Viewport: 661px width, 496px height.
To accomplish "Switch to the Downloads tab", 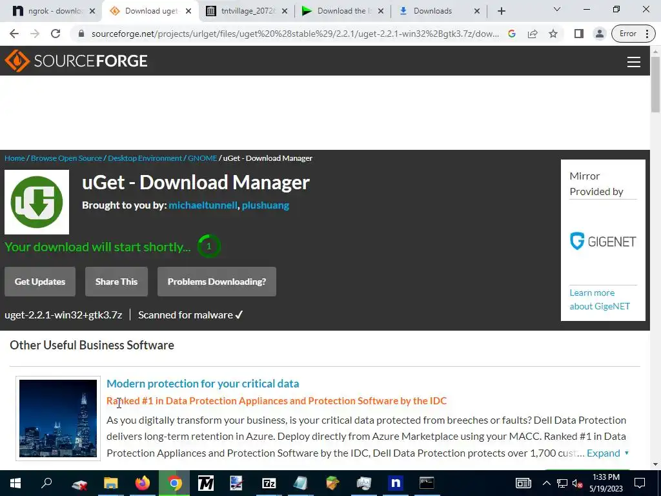I will pos(439,11).
